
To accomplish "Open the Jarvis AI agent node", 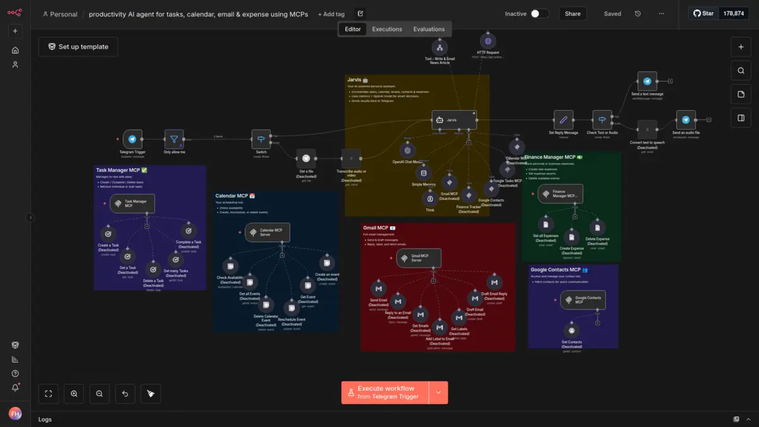I will click(454, 120).
